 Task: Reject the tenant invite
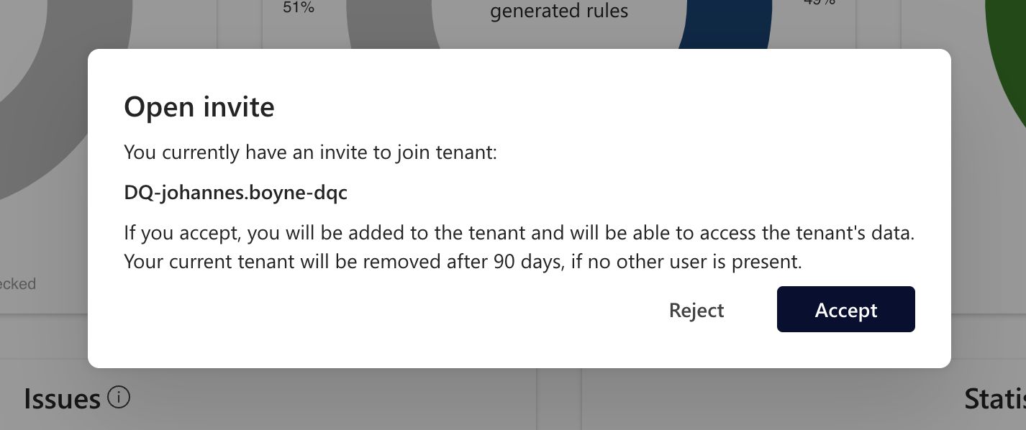(x=696, y=310)
